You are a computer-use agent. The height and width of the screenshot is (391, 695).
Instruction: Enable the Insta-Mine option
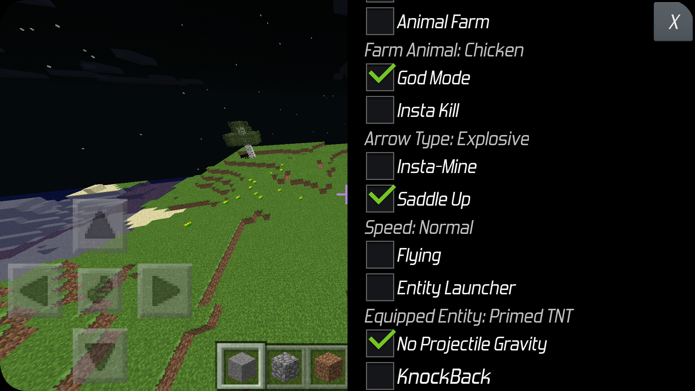tap(379, 166)
